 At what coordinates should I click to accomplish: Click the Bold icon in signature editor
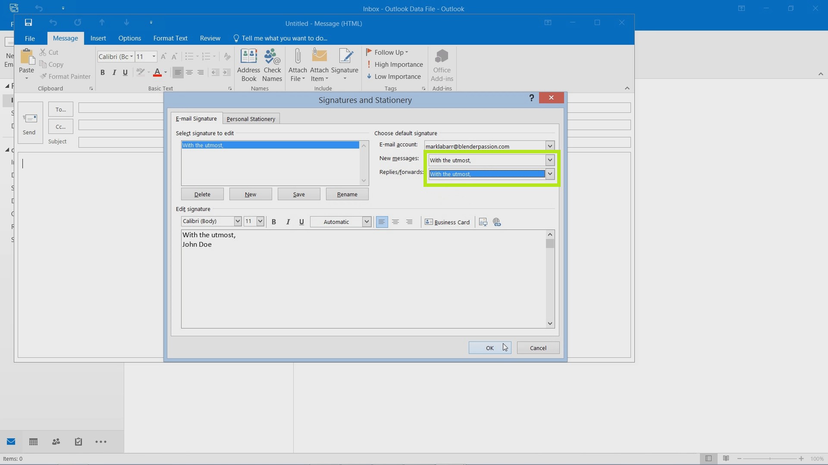(x=273, y=221)
